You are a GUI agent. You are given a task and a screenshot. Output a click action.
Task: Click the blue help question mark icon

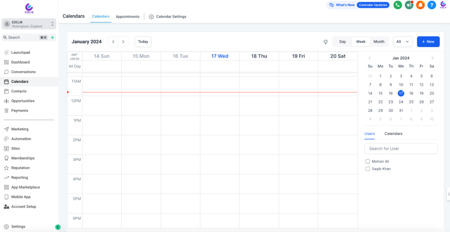tap(432, 5)
